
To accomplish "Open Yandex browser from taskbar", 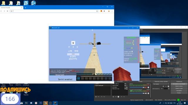I will coord(36,103).
